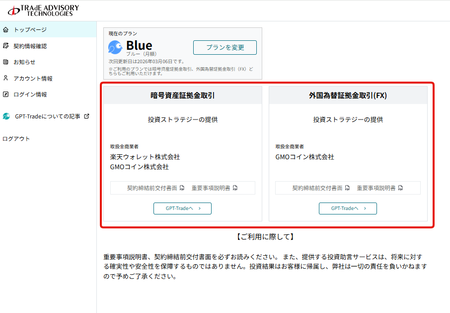Click the GPT-Trade bird icon in the sidebar
The height and width of the screenshot is (313, 450).
[6, 116]
